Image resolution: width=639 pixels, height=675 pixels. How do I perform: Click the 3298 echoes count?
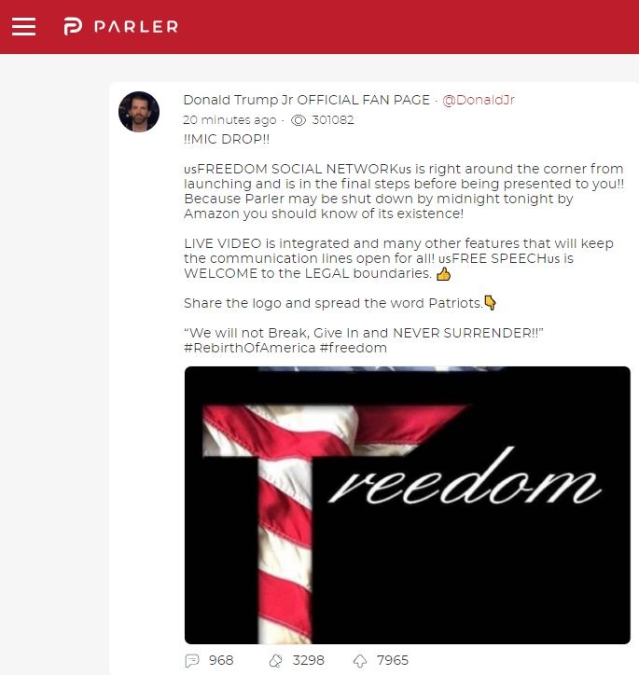pyautogui.click(x=308, y=660)
